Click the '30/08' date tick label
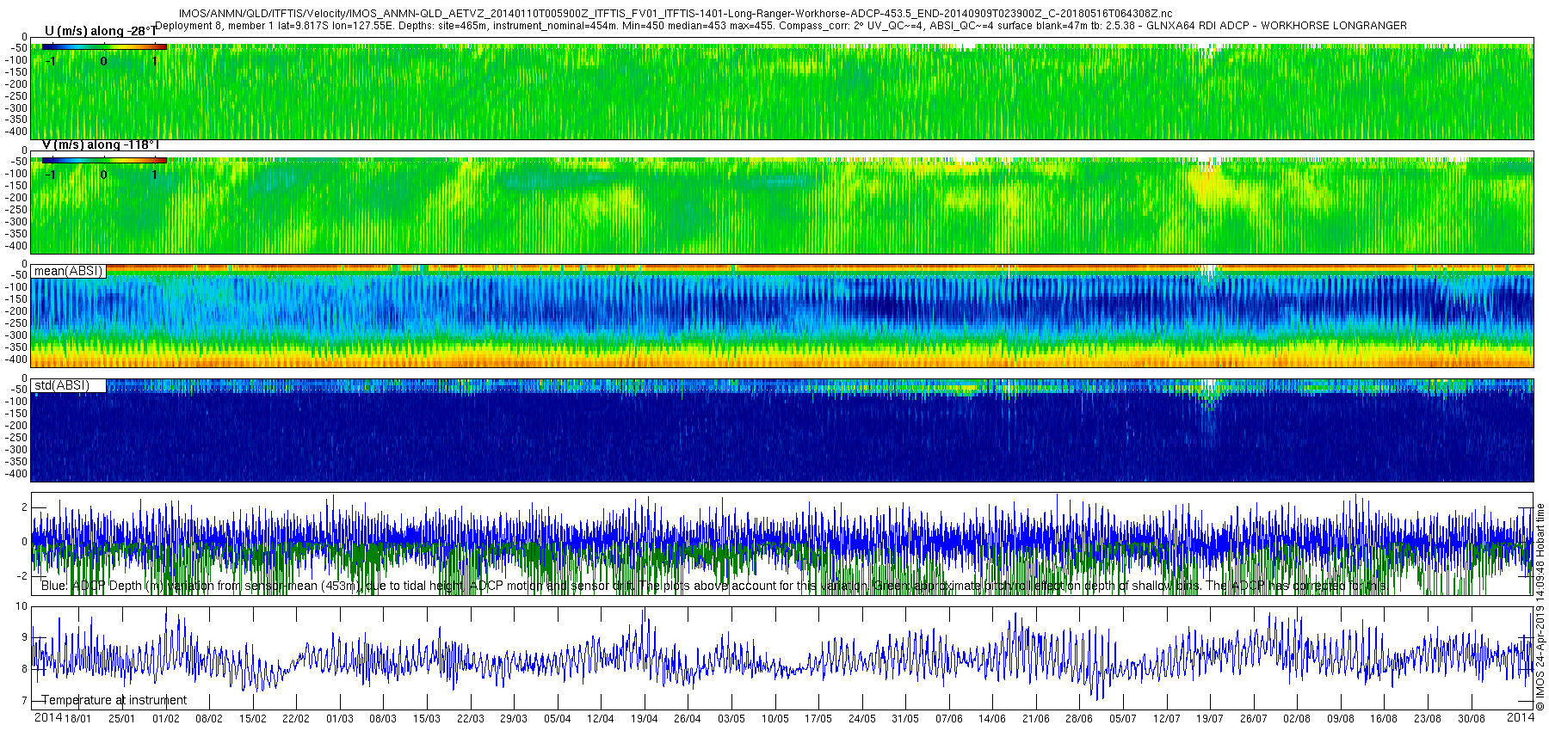 coord(1472,719)
